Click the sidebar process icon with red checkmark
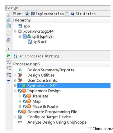Image resolution: width=113 pixels, height=133 pixels. [x=8, y=75]
